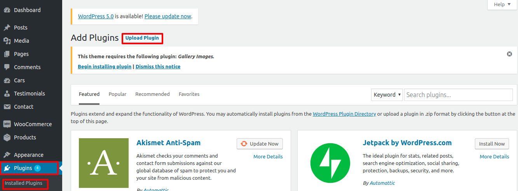Screen dimensions: 518x191
Task: Click the Contact envelope icon
Action: (7, 107)
